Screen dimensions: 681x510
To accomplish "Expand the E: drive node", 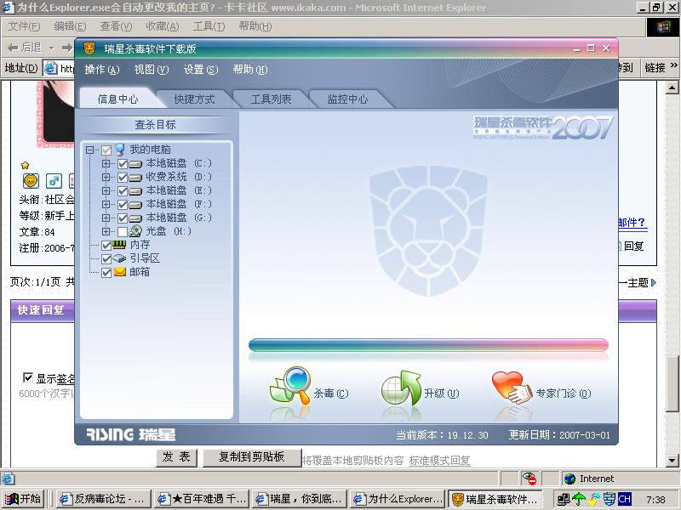I will coord(106,190).
